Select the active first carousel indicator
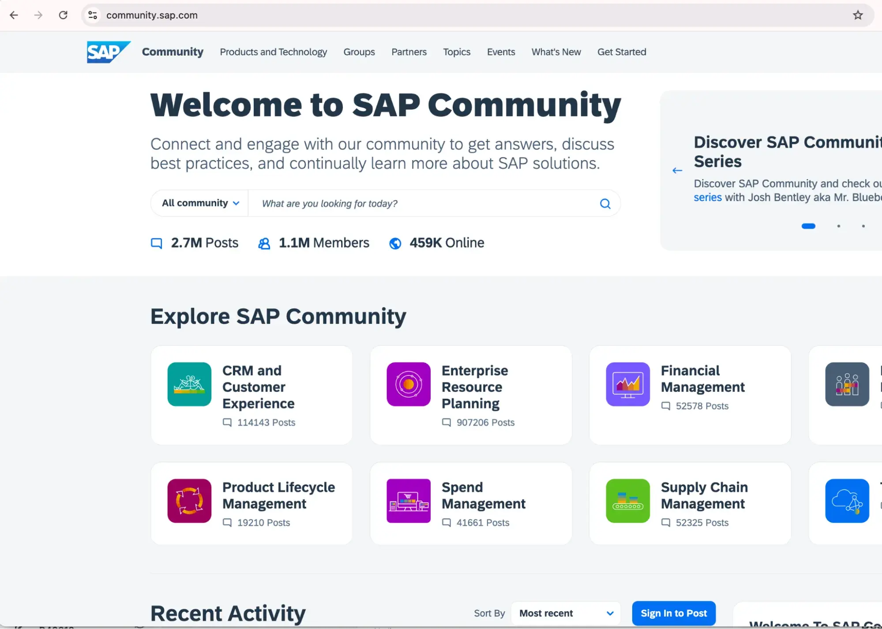The image size is (882, 629). [808, 226]
